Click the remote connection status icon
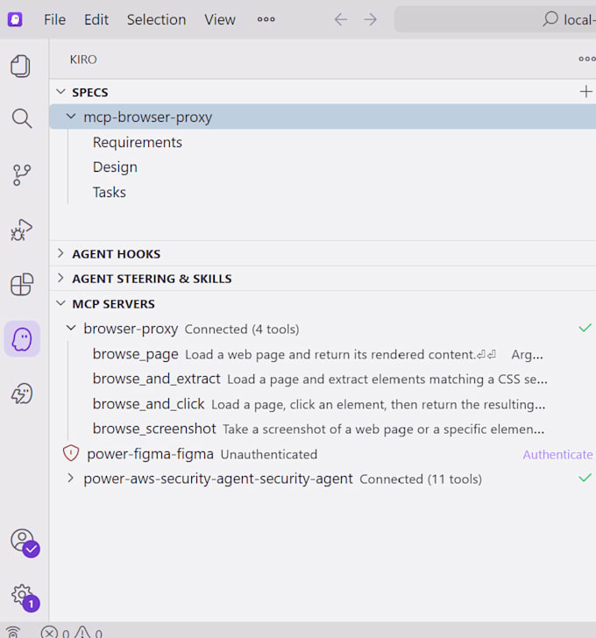Image resolution: width=596 pixels, height=638 pixels. [13, 632]
